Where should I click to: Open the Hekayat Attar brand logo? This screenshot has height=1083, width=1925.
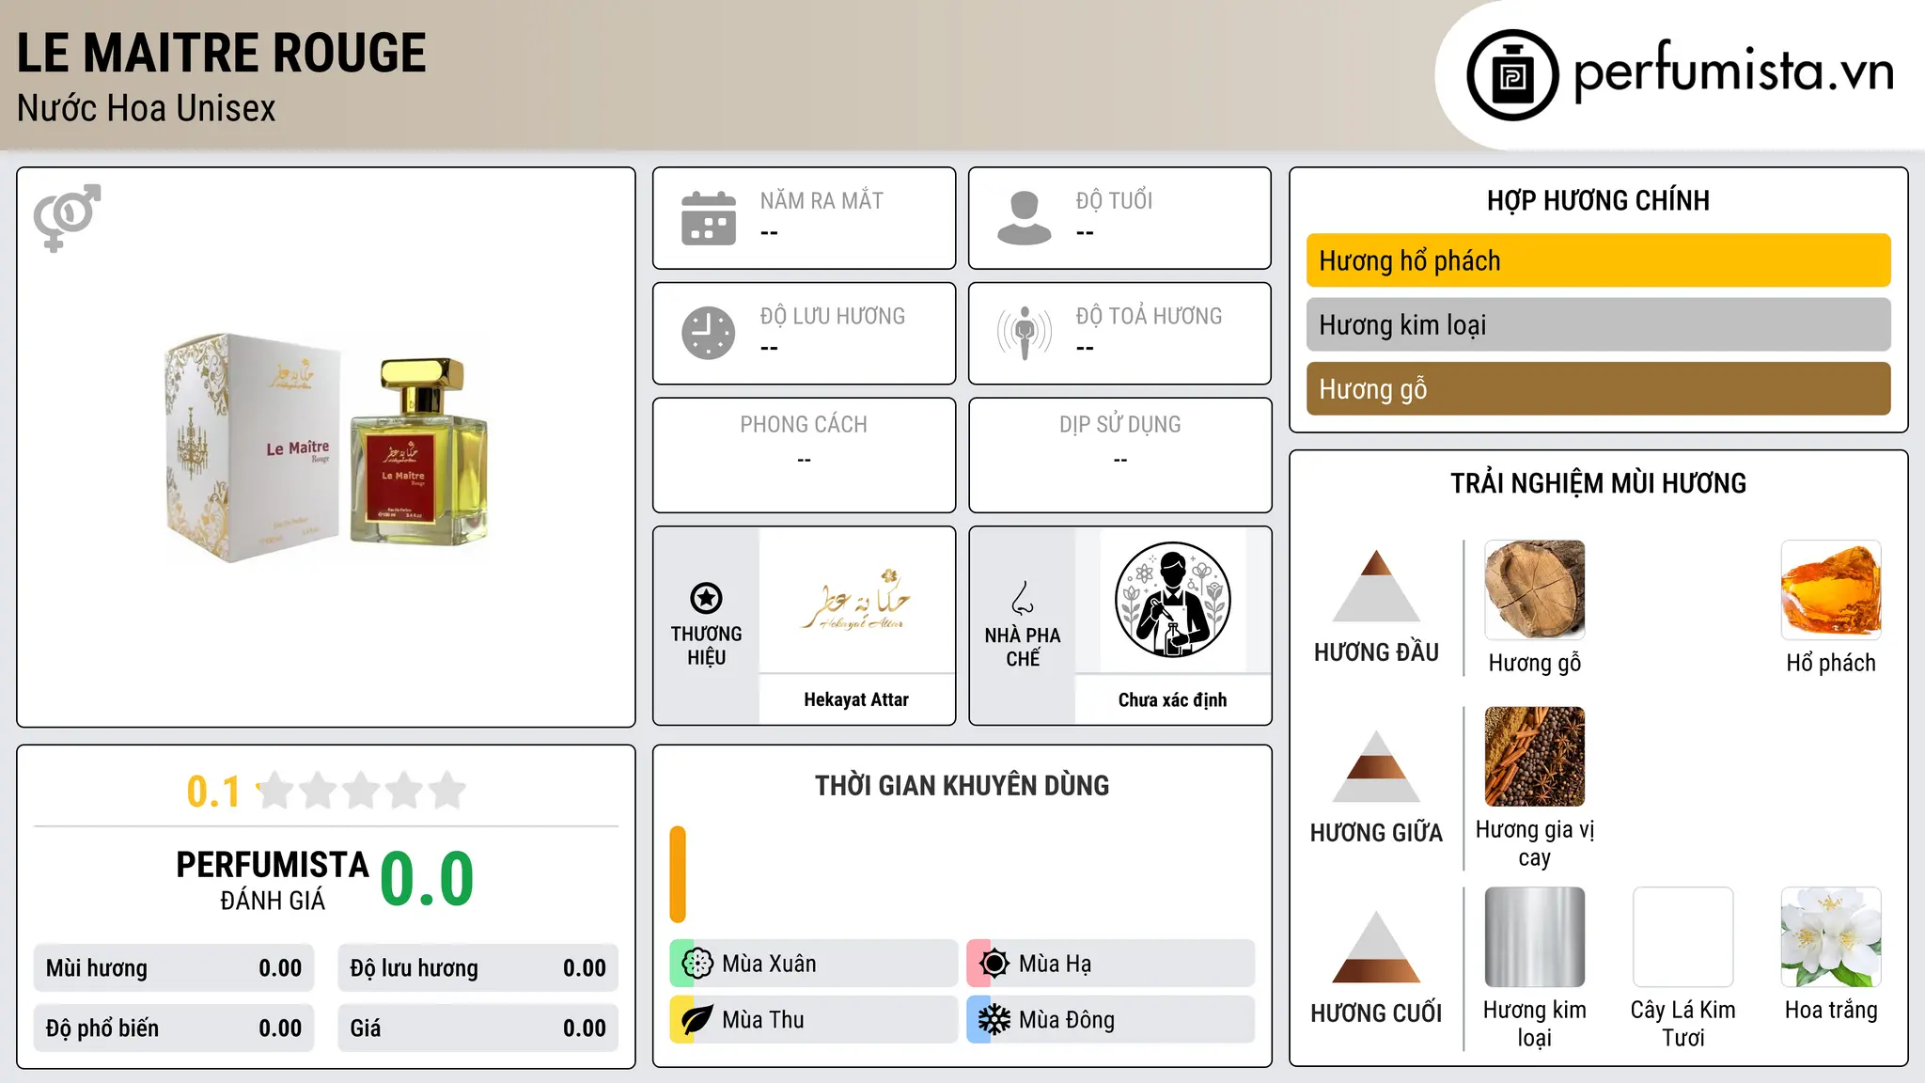pos(856,600)
